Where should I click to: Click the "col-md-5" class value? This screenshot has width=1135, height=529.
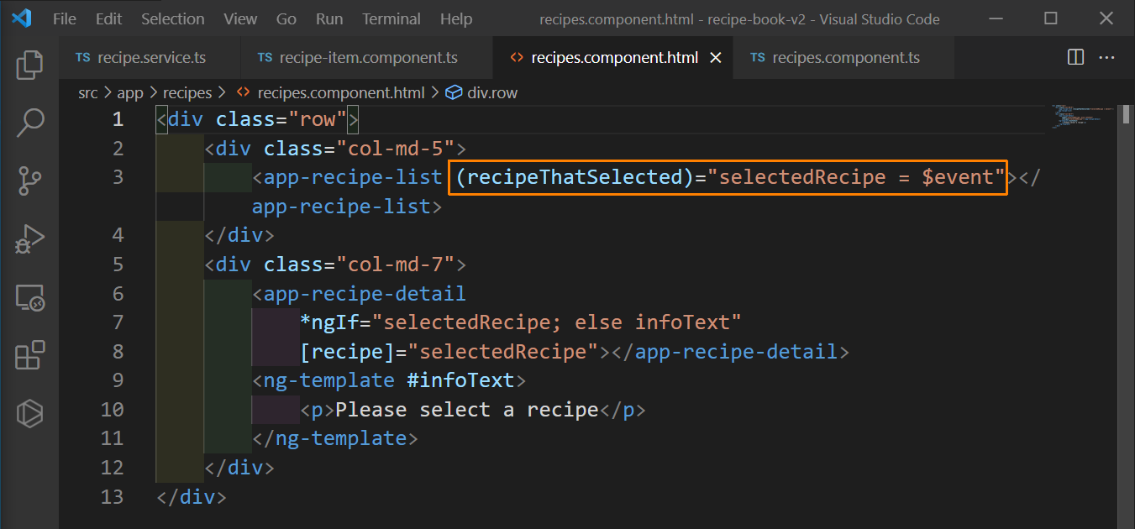point(395,149)
